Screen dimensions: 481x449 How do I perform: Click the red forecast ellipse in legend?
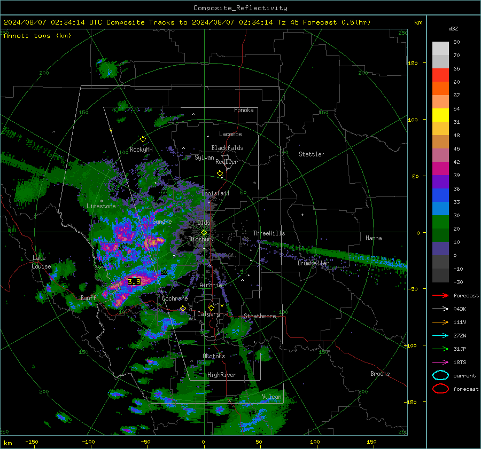[440, 389]
